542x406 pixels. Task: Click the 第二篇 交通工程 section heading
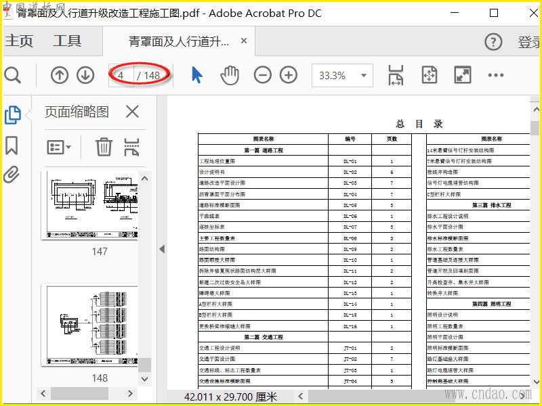264,337
